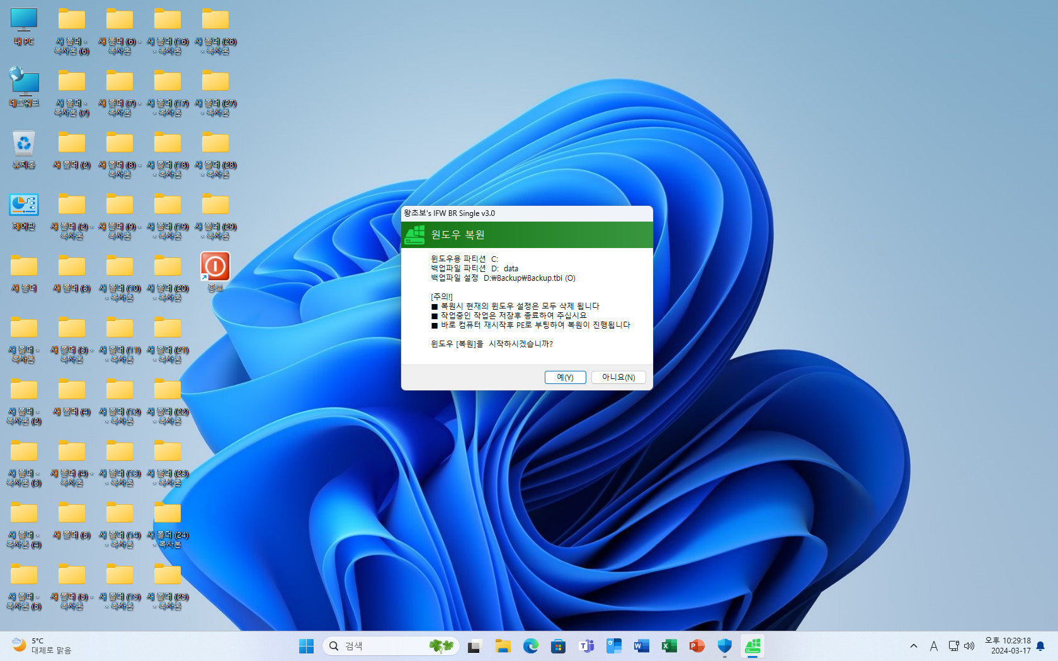Launch Excel from the taskbar
The image size is (1058, 661).
[x=669, y=646]
